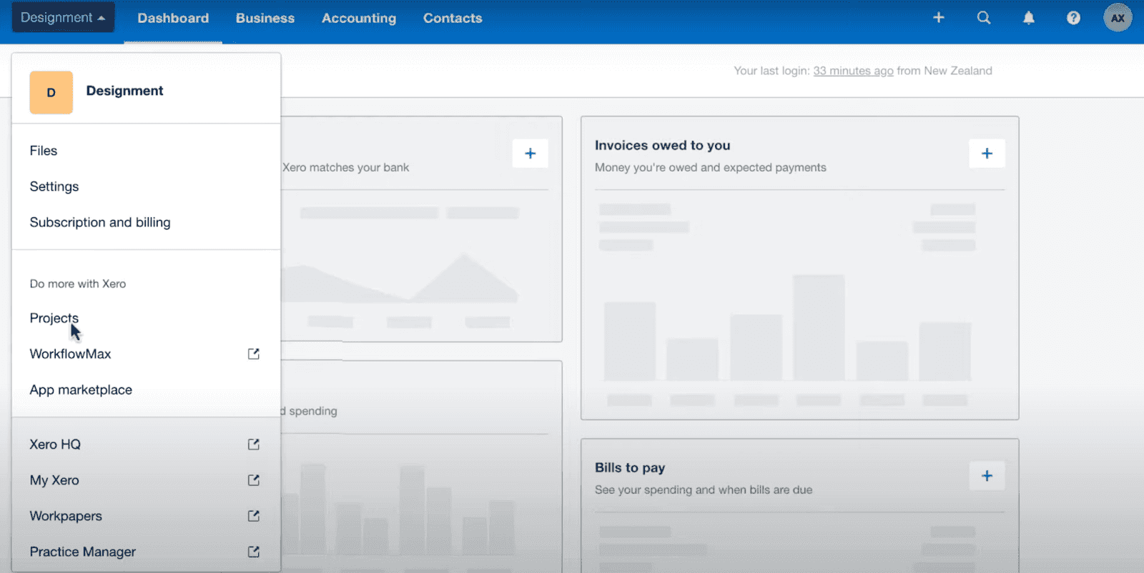
Task: Click Workpapers external link icon
Action: pyautogui.click(x=254, y=516)
